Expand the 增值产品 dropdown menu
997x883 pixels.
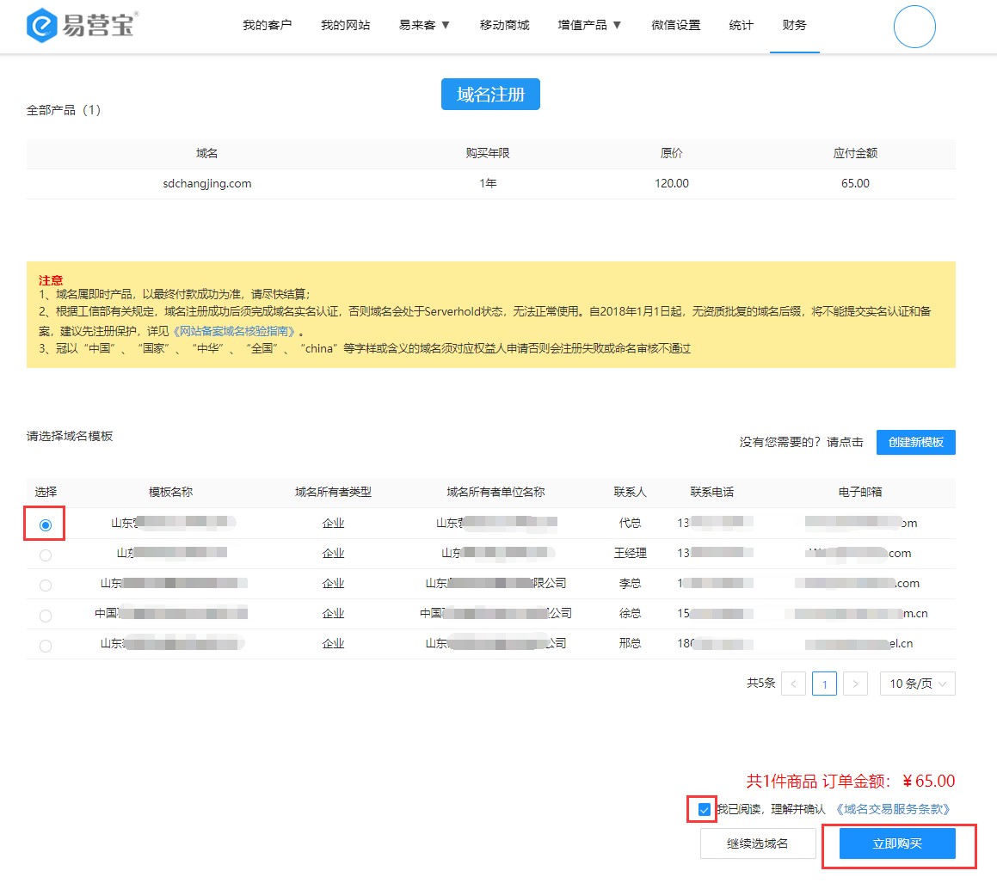[x=589, y=25]
